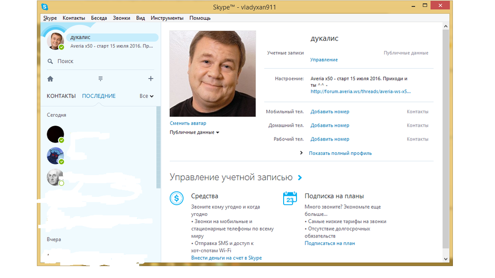Click Внести деньги на счет в Skype

click(226, 258)
